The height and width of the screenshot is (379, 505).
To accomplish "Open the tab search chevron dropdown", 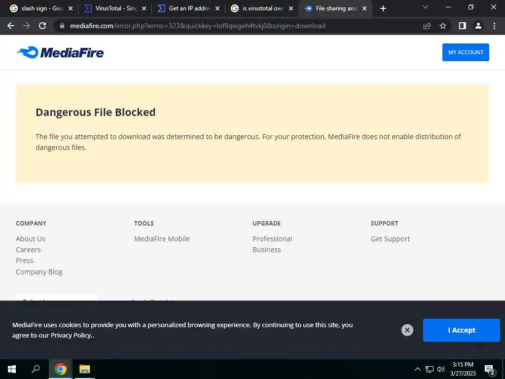I will pyautogui.click(x=426, y=7).
